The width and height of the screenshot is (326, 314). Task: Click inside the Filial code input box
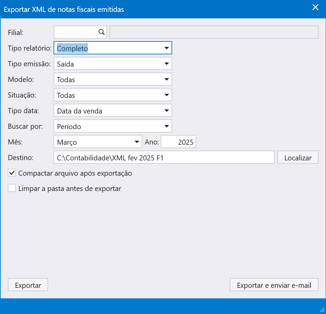click(x=76, y=32)
